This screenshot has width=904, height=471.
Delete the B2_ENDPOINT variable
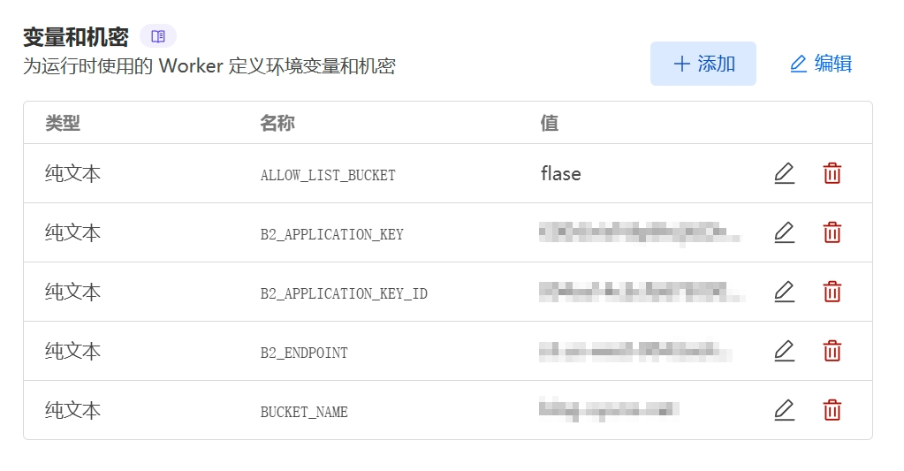point(832,351)
